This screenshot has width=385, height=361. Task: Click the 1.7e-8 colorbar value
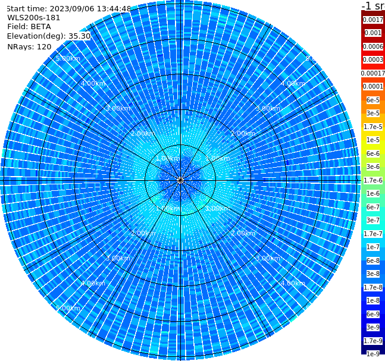pyautogui.click(x=373, y=287)
